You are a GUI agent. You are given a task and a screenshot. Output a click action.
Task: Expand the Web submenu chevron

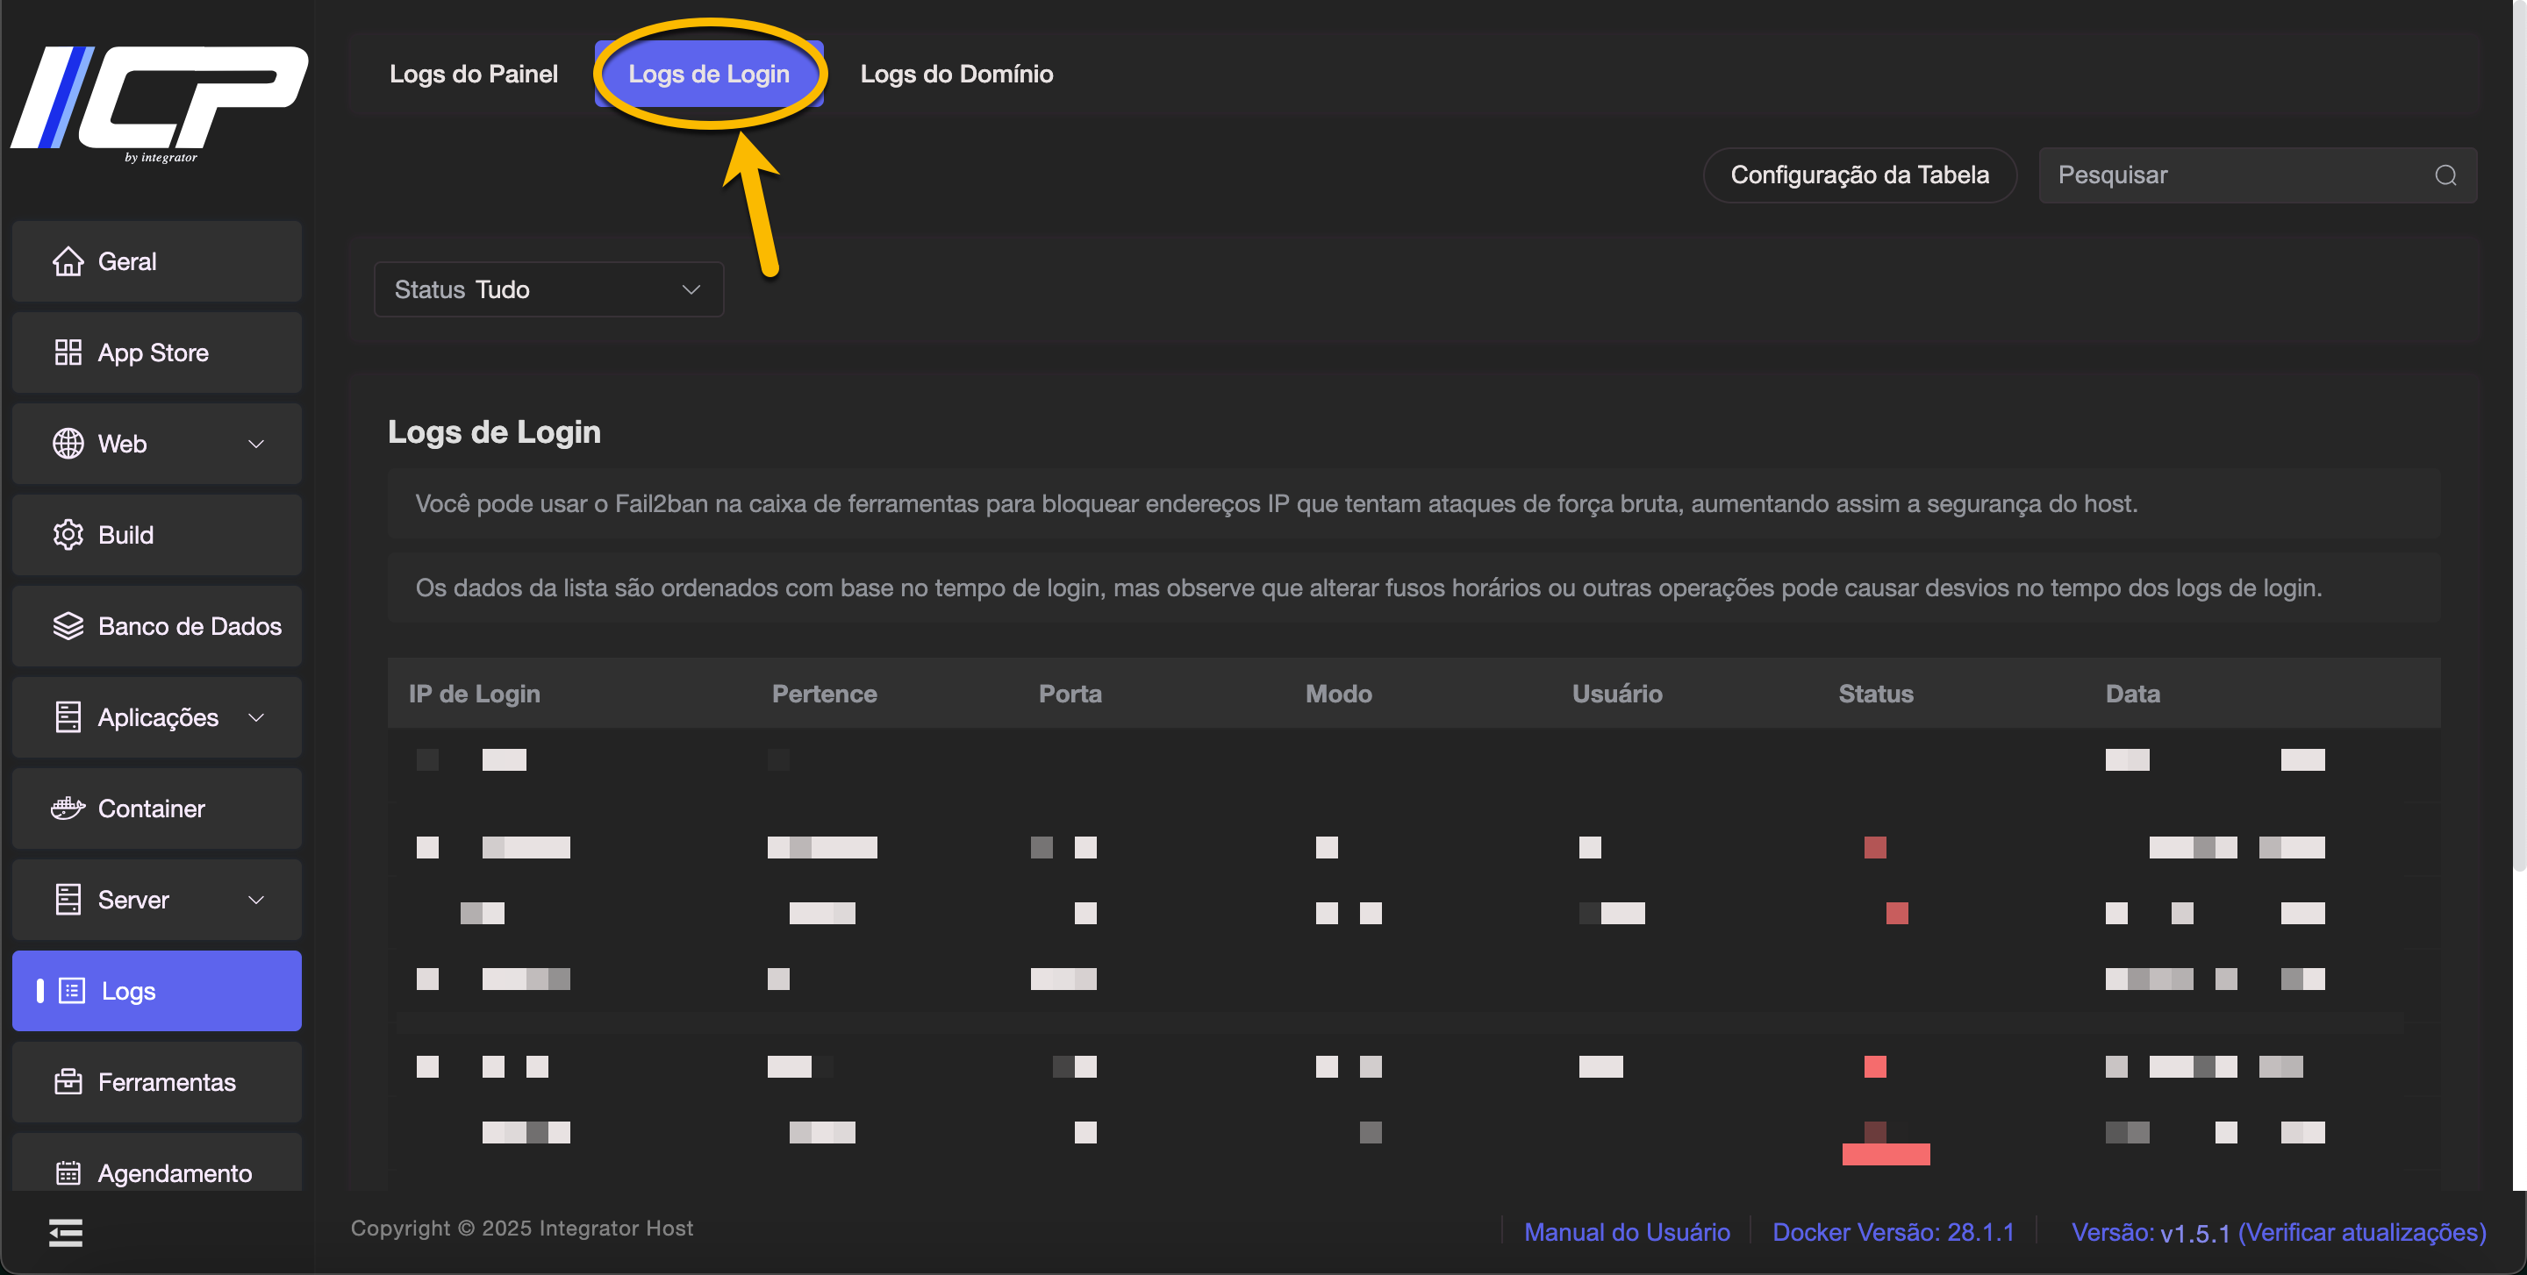pyautogui.click(x=256, y=444)
